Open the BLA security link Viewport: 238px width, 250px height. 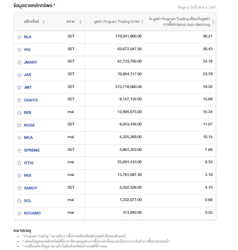[28, 37]
